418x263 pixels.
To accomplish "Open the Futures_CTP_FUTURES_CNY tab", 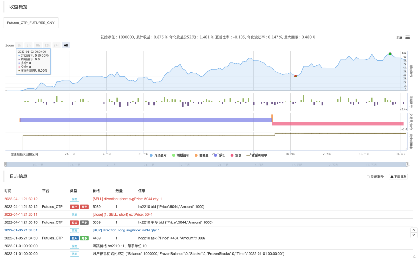I will (x=31, y=23).
